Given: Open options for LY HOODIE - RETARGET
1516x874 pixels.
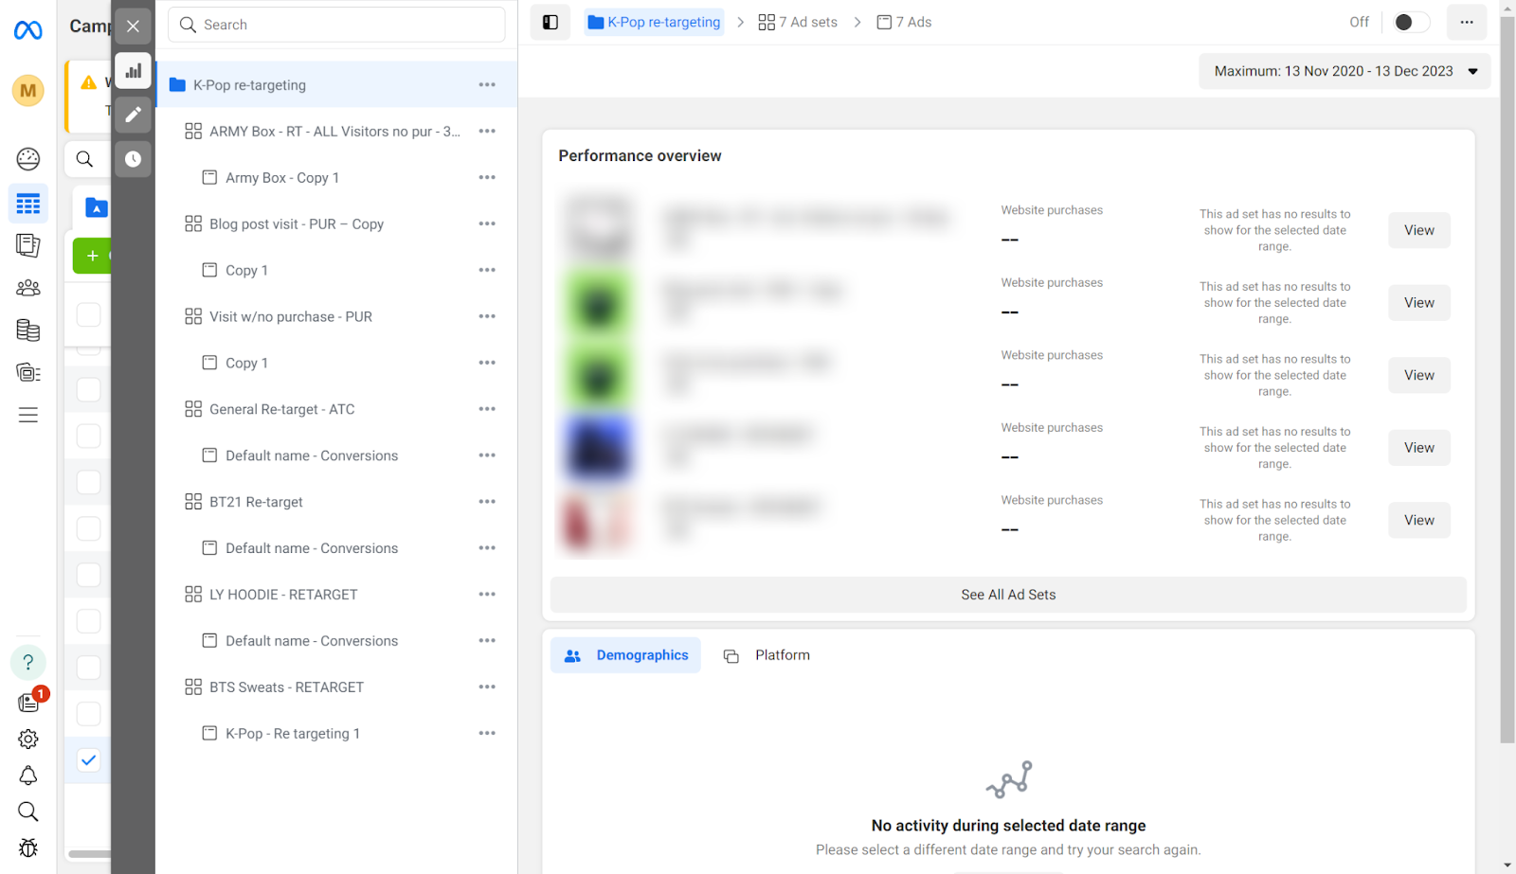Looking at the screenshot, I should [x=487, y=595].
